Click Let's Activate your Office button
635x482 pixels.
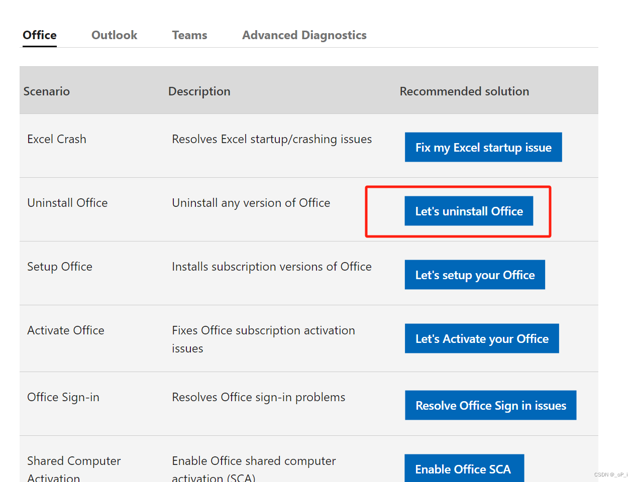482,338
